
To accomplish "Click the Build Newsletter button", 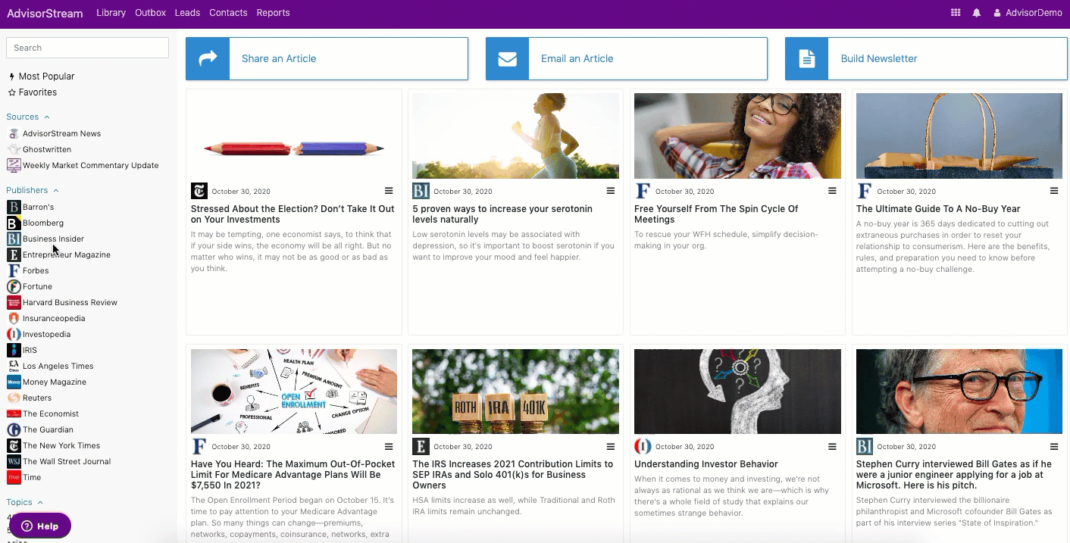I will point(926,59).
